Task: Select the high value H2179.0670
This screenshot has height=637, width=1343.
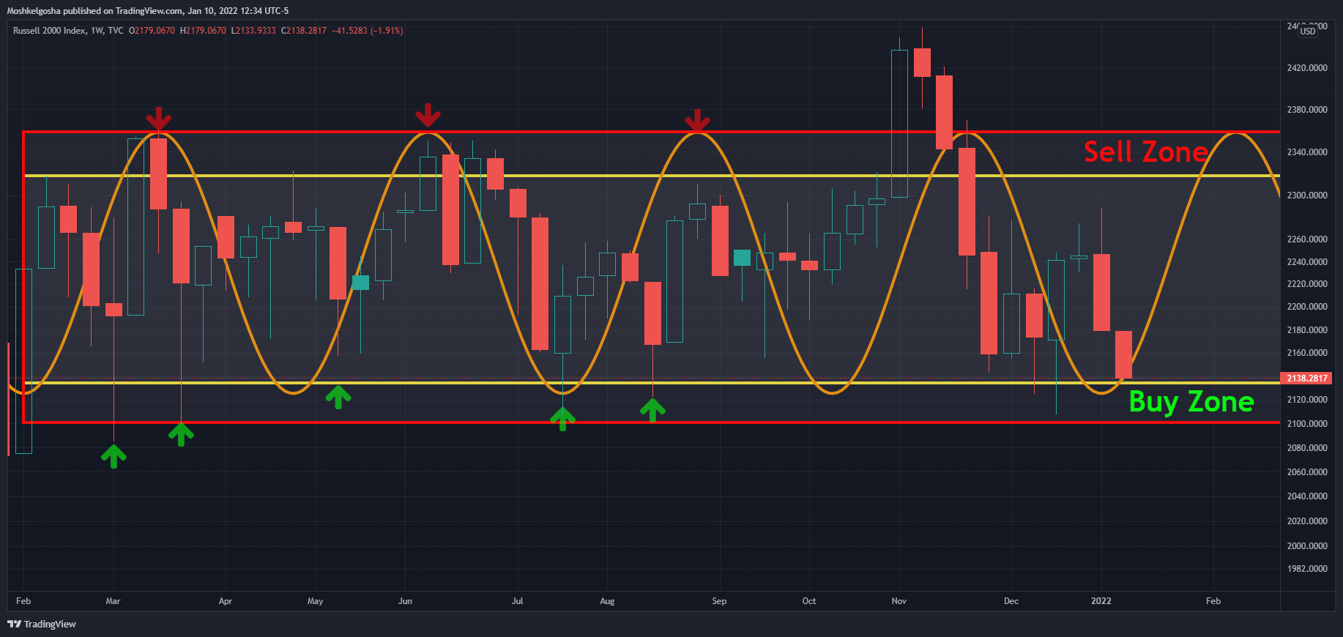Action: (x=203, y=31)
